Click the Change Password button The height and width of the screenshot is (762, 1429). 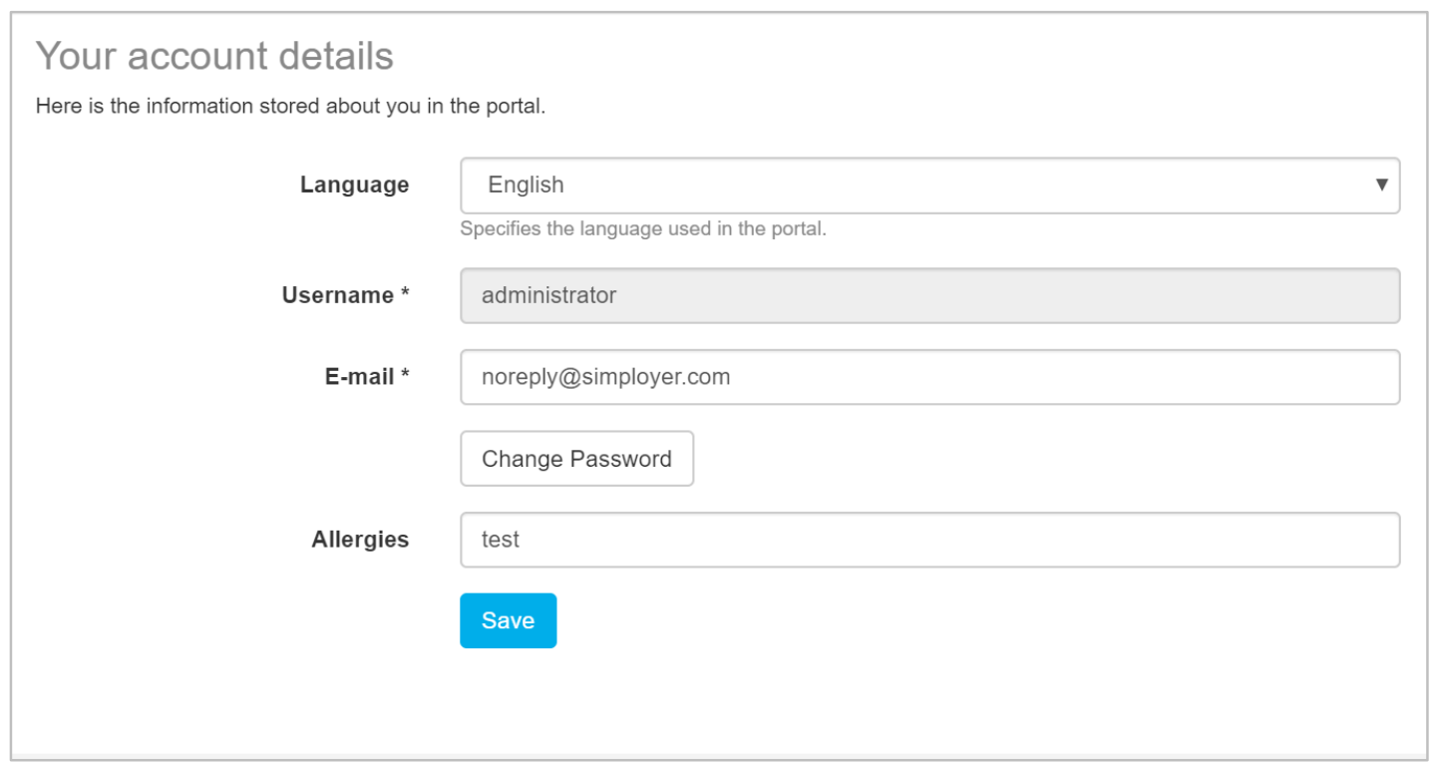[576, 459]
